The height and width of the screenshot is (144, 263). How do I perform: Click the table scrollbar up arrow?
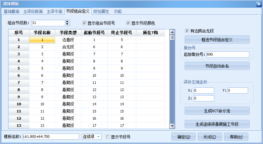tap(172, 32)
